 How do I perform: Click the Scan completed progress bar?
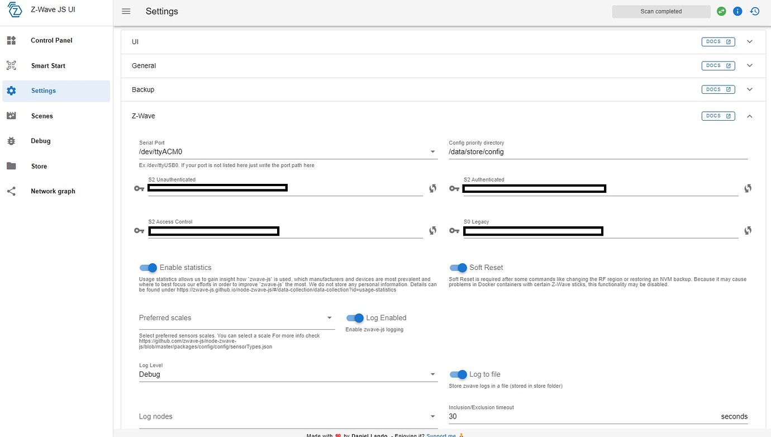661,11
